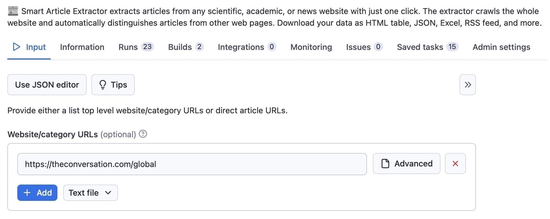Screen dimensions: 550x219
Task: Go to Admin settings
Action: point(501,47)
